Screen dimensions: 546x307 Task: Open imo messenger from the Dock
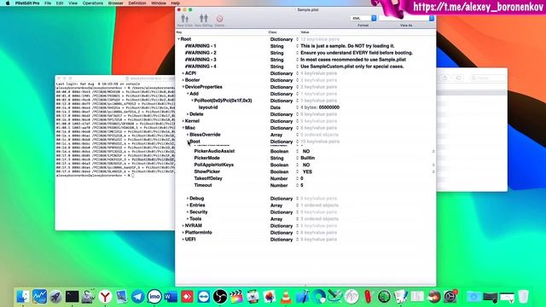(x=154, y=297)
